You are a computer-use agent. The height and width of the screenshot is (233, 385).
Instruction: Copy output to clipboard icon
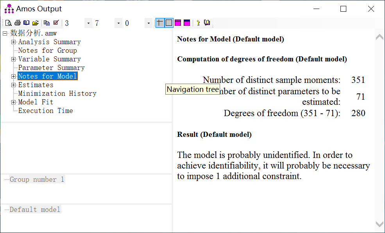[x=47, y=23]
